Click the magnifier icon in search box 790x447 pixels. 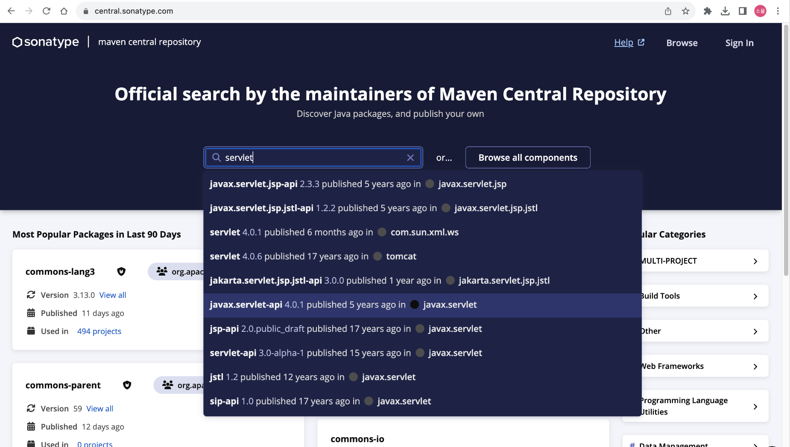[x=217, y=157]
